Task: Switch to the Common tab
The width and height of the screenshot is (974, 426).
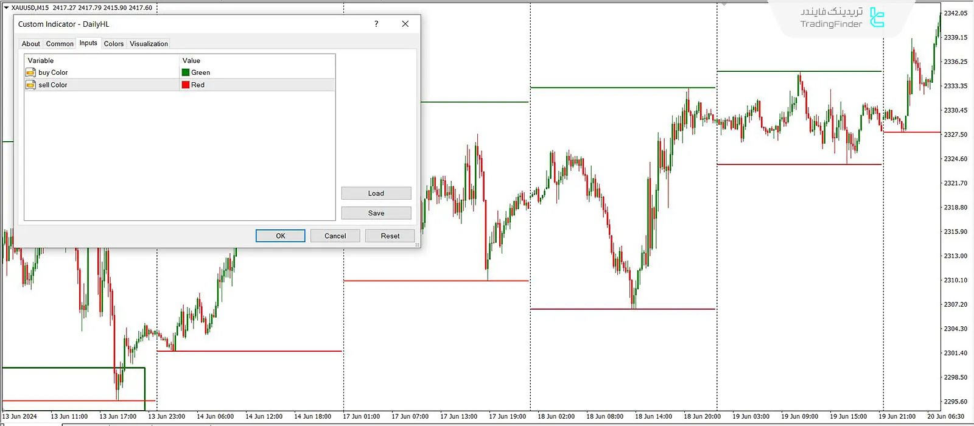Action: click(60, 44)
